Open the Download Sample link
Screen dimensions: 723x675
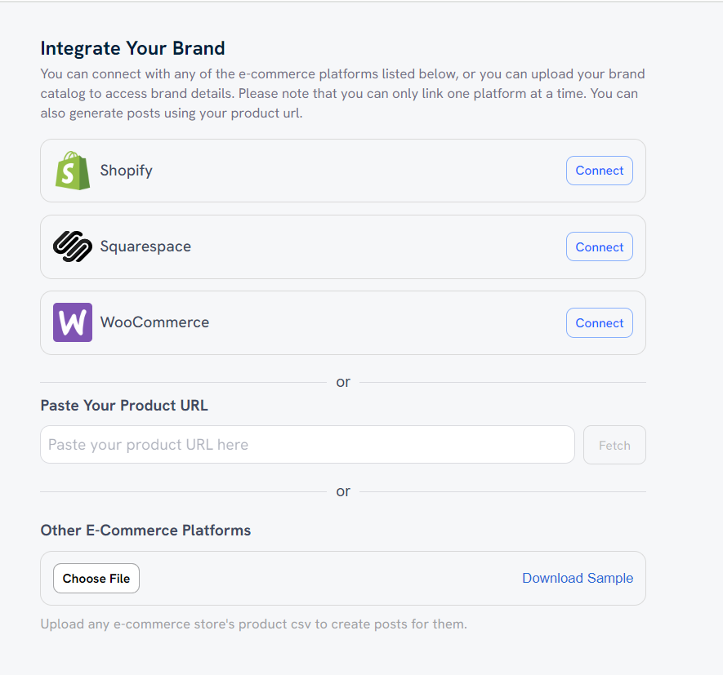pos(578,578)
